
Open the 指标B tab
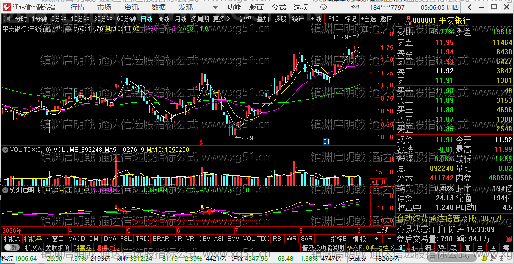339,239
